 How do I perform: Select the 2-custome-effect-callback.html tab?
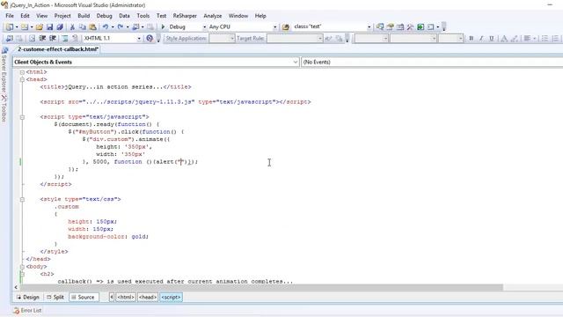[57, 49]
